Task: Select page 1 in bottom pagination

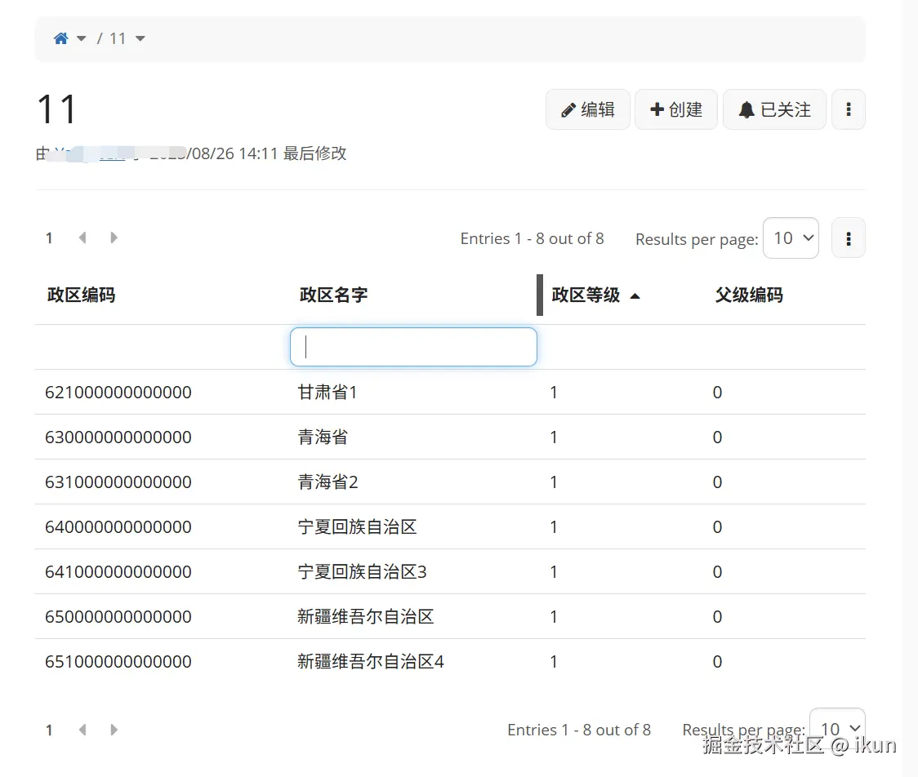Action: [x=48, y=729]
